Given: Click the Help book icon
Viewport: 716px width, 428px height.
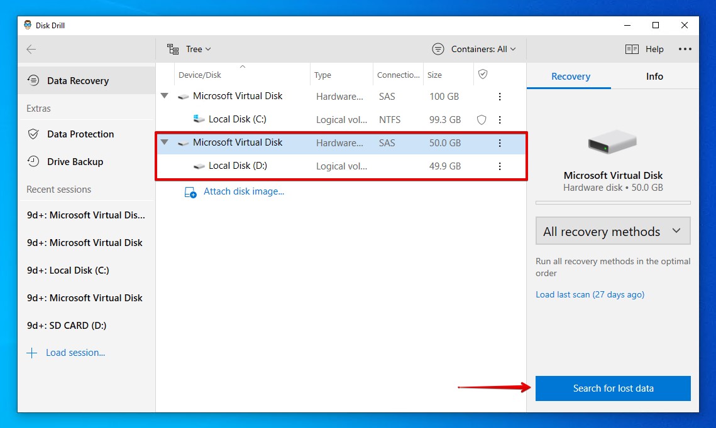Looking at the screenshot, I should (632, 49).
